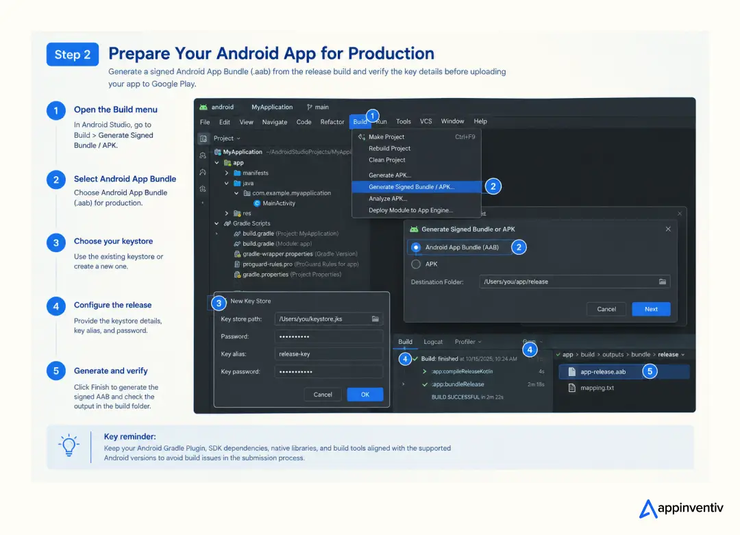Click the Key password field
Image resolution: width=740 pixels, height=535 pixels.
[x=328, y=372]
